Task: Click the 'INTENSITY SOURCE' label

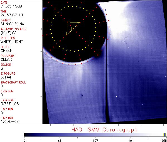Action: [x=13, y=29]
